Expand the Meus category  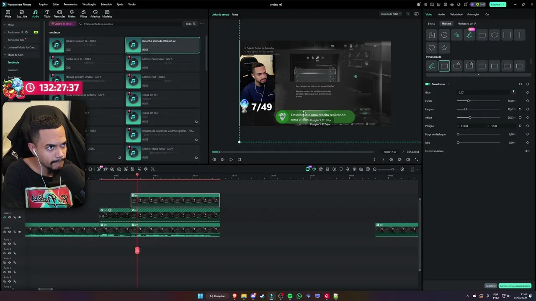[x=5, y=25]
